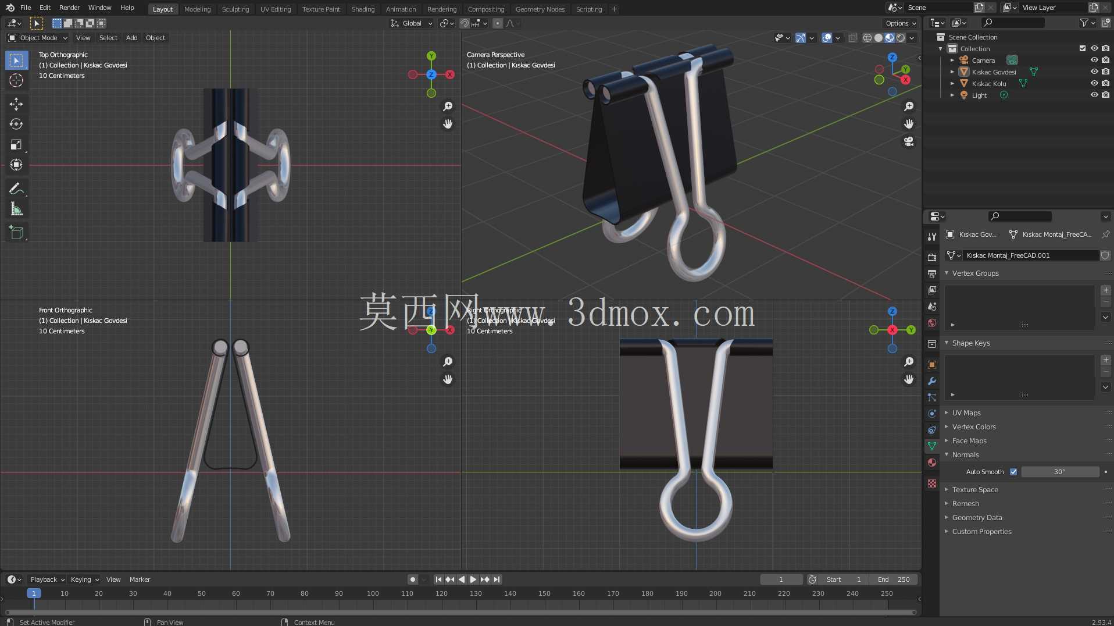Open the Marker menu in timeline
This screenshot has height=626, width=1114.
pyautogui.click(x=140, y=579)
